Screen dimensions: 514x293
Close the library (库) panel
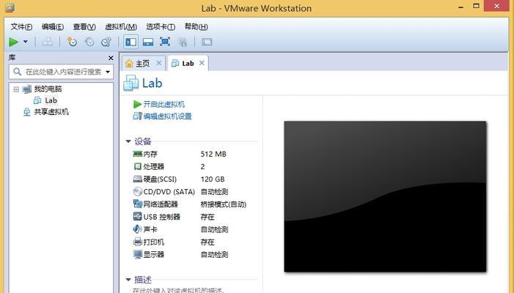(111, 58)
